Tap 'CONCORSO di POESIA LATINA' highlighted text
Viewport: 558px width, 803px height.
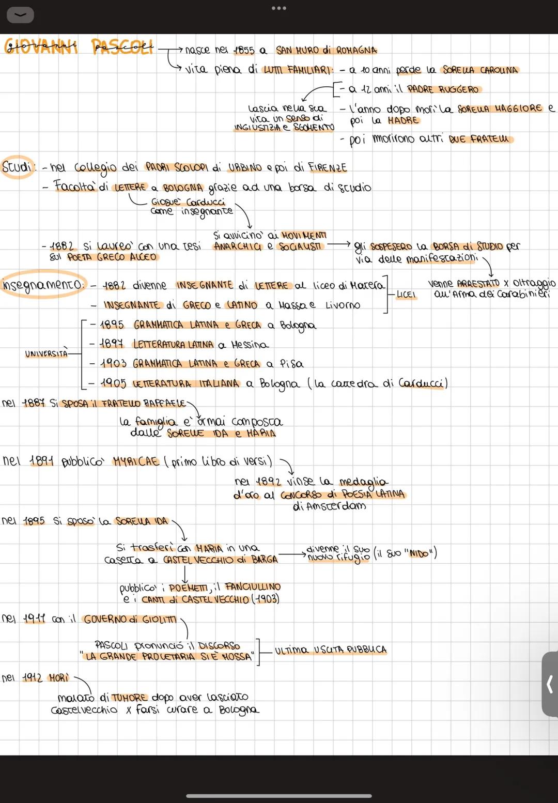tap(343, 495)
